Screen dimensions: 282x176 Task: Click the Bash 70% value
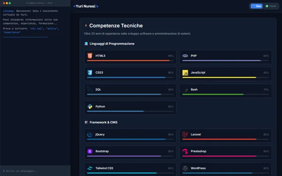coord(266,90)
